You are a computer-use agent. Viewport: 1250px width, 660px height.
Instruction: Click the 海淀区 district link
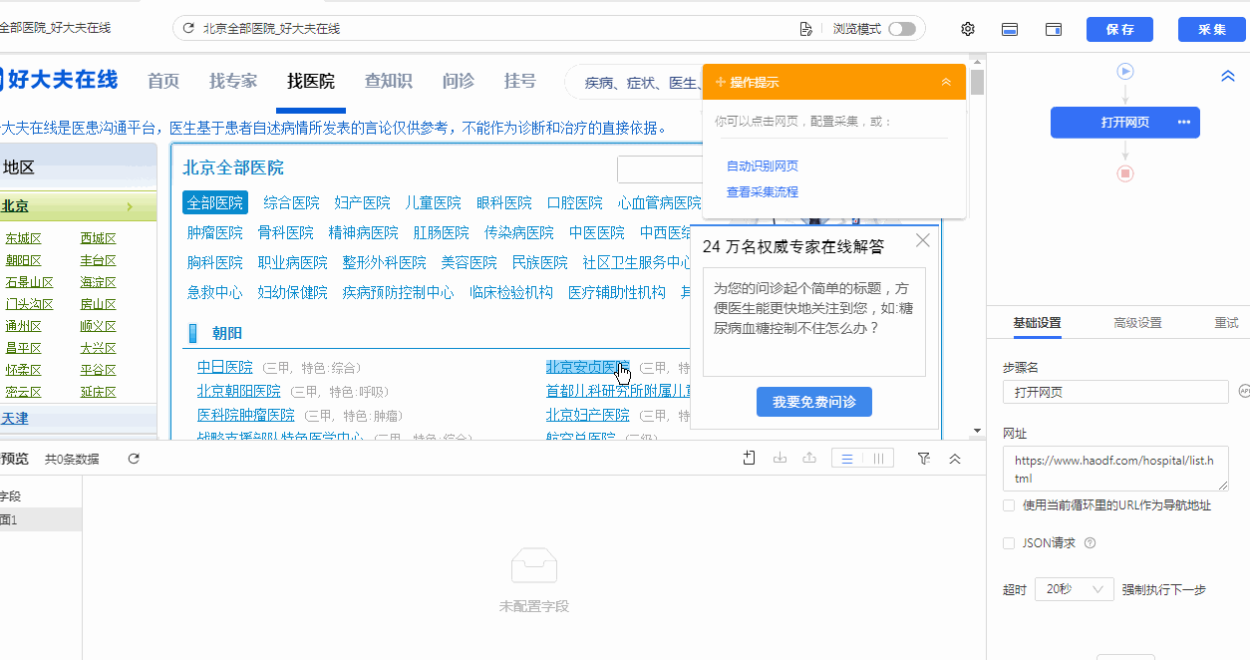tap(99, 282)
